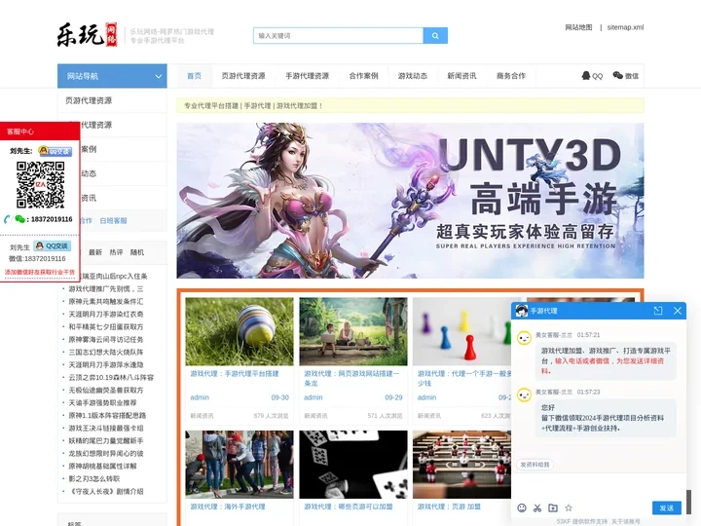The width and height of the screenshot is (701, 526).
Task: Click the 白班客服 link
Action: [x=114, y=220]
